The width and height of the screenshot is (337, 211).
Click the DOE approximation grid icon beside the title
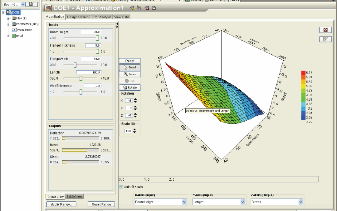click(48, 8)
